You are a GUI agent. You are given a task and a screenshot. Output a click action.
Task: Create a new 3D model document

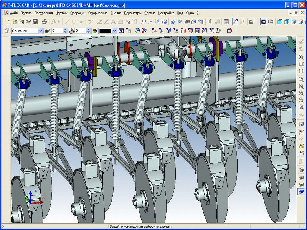(15, 21)
